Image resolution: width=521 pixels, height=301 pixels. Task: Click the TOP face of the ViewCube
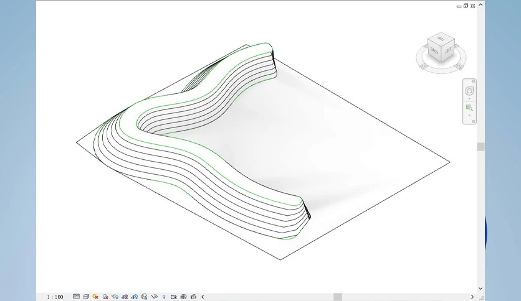tap(441, 39)
